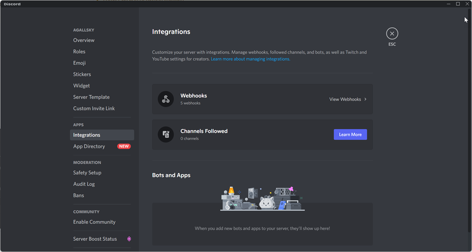Close settings with the ESC X icon

click(392, 33)
